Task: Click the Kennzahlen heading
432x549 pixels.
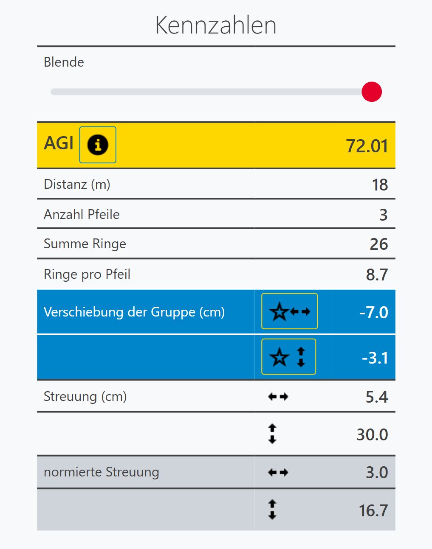Action: click(216, 25)
